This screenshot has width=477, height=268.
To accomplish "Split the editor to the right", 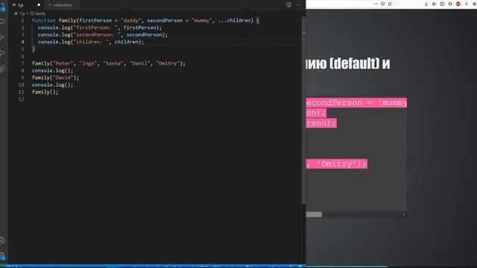I will [288, 4].
